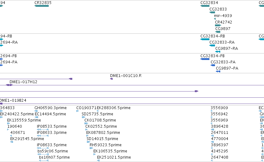This screenshot has width=264, height=162.
Task: Select the SD25735.5prime EST
Action: 83,117
